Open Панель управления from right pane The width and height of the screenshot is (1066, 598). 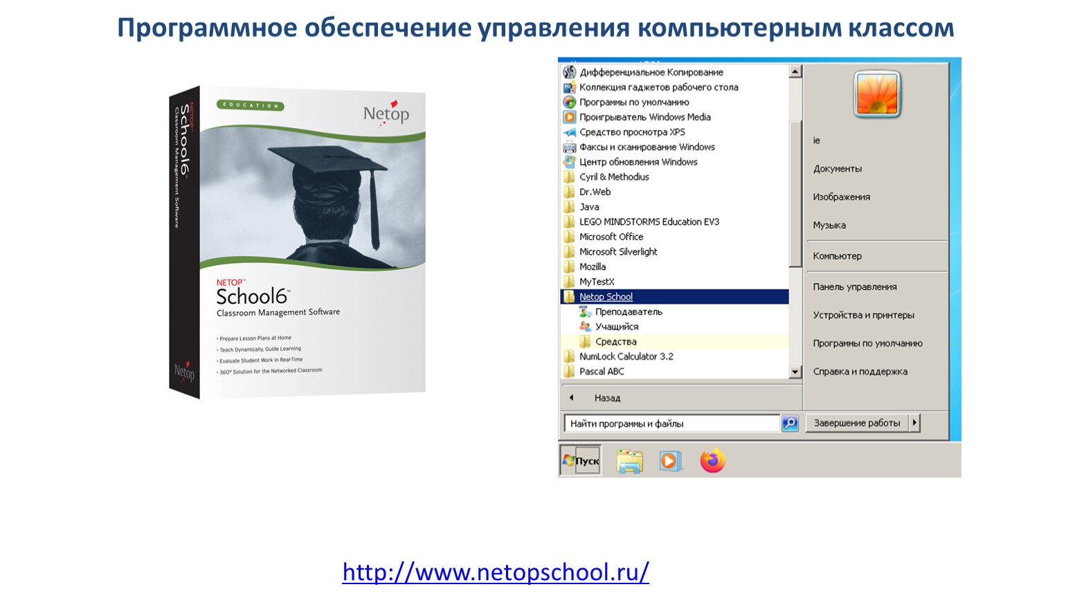pos(854,287)
